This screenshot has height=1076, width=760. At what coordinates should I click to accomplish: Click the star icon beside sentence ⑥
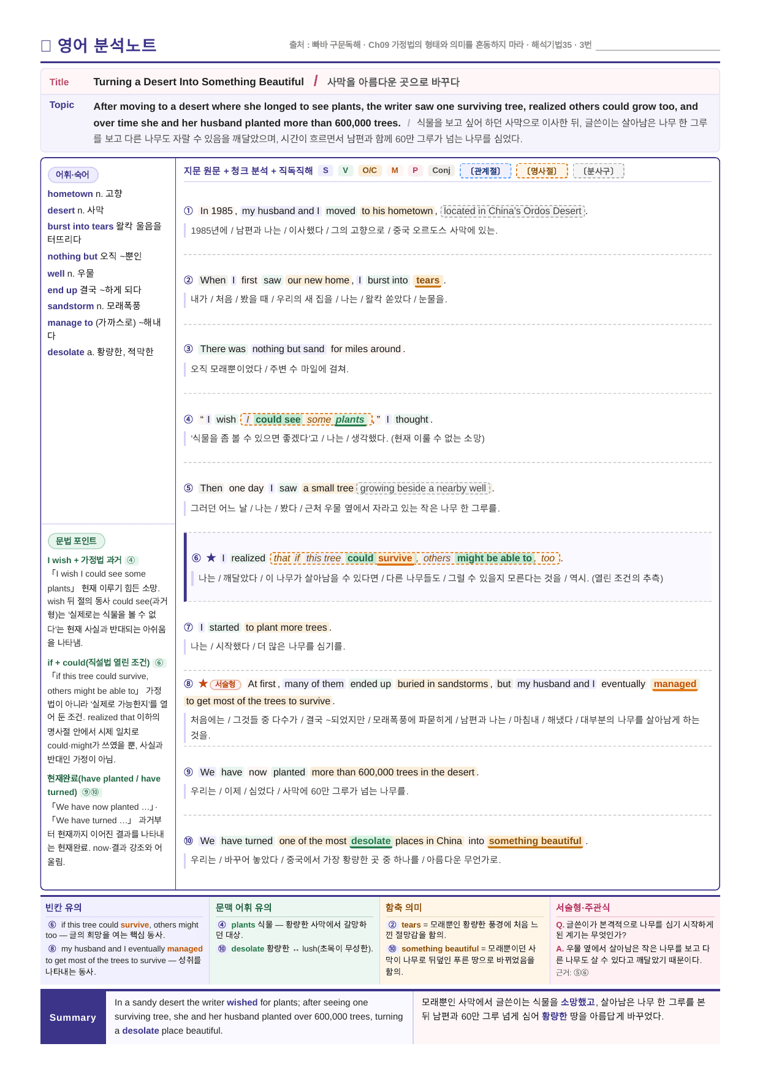point(211,558)
